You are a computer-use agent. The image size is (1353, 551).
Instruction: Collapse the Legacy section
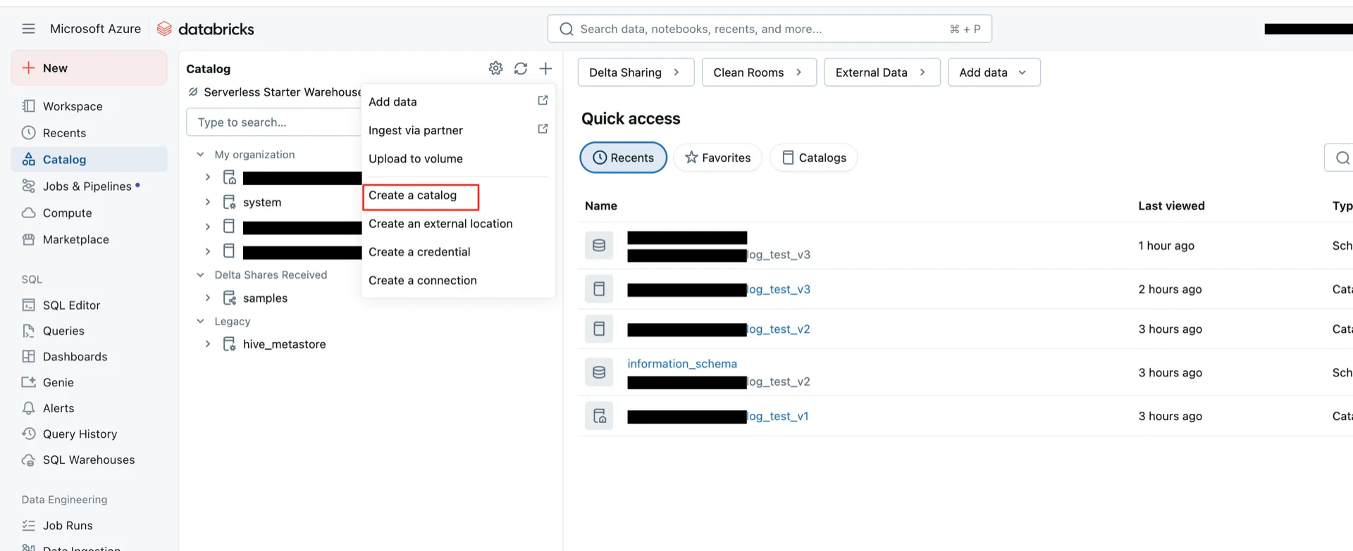tap(200, 321)
